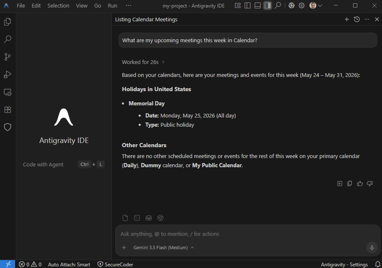
Task: Give the response a thumbs up
Action: (359, 184)
